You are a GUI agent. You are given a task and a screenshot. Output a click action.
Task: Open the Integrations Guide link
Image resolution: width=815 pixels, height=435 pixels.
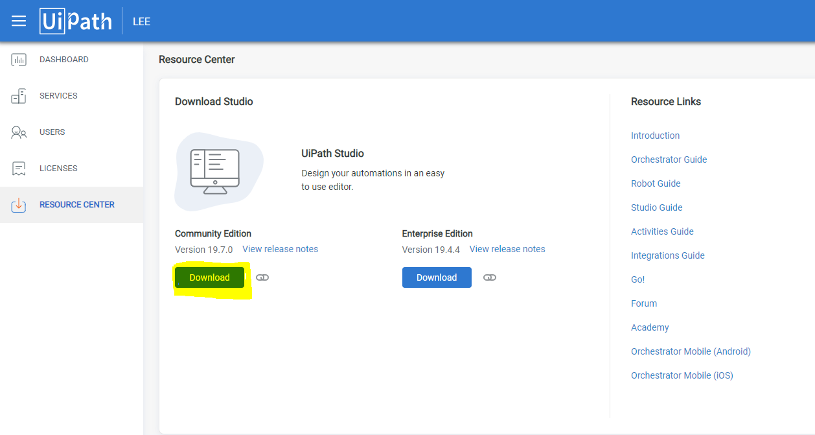pyautogui.click(x=668, y=255)
